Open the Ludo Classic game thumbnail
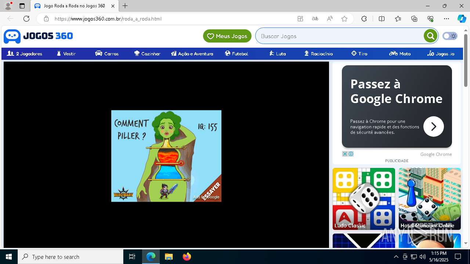This screenshot has width=470, height=264. click(364, 199)
